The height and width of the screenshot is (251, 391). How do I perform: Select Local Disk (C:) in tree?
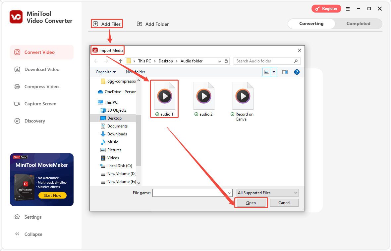[116, 166]
